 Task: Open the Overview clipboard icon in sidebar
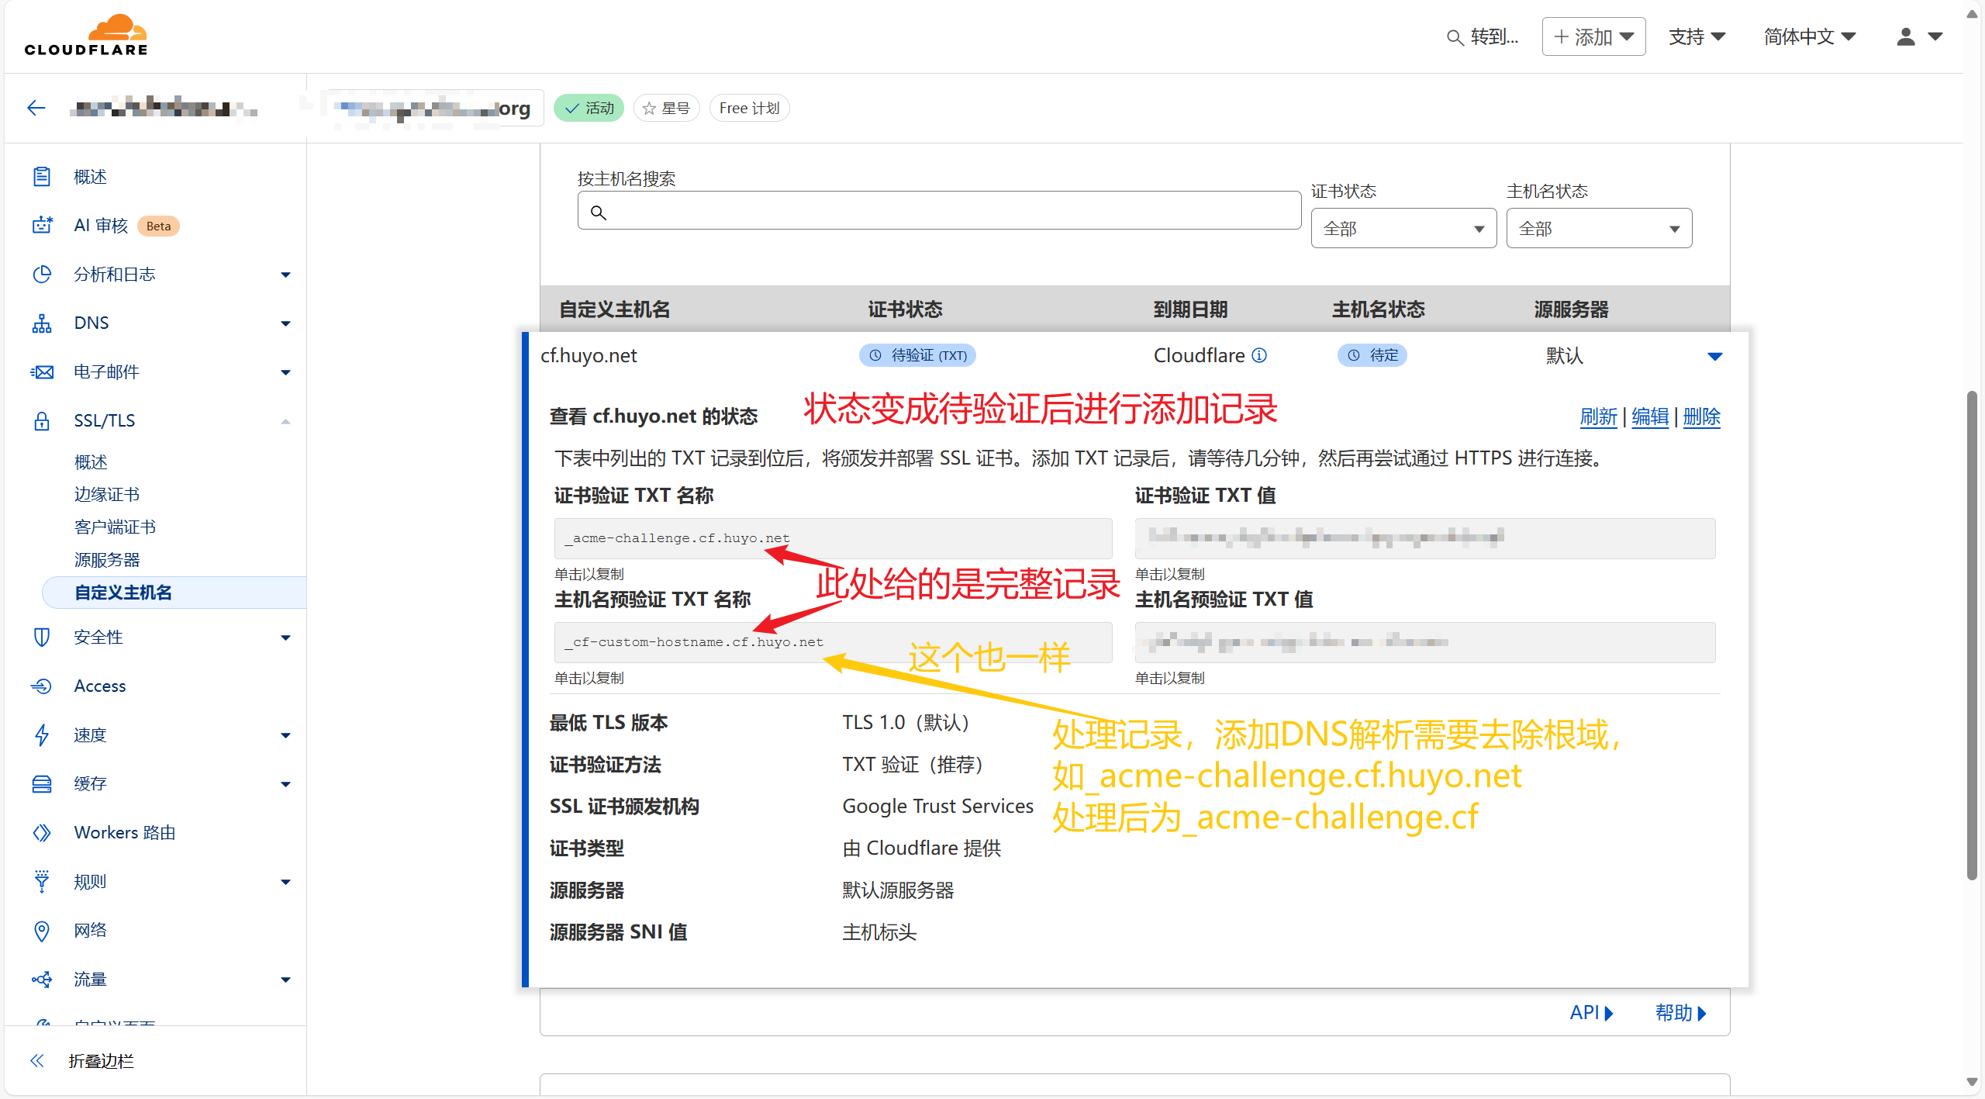click(42, 177)
